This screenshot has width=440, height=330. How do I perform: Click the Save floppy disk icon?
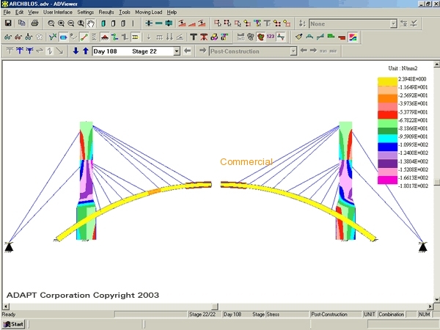coord(8,23)
